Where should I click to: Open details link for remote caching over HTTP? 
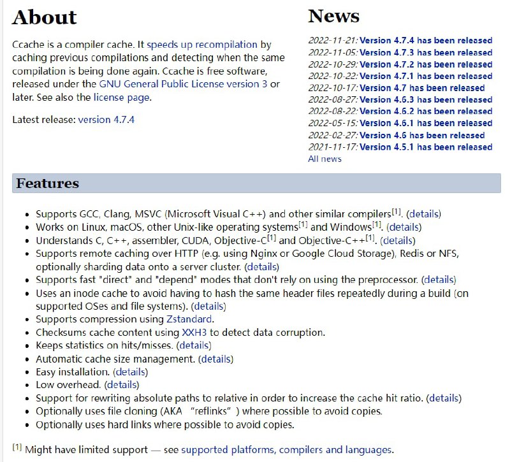(262, 267)
